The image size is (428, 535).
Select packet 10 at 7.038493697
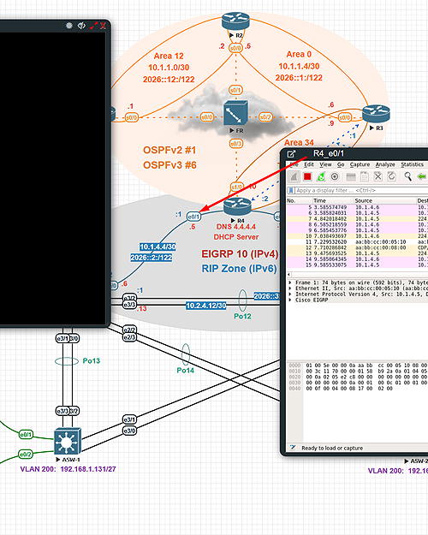(x=357, y=236)
